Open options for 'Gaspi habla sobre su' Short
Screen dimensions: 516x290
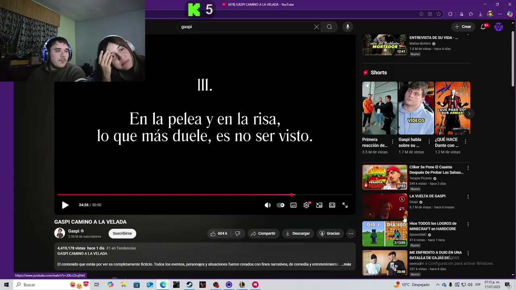coord(429,142)
